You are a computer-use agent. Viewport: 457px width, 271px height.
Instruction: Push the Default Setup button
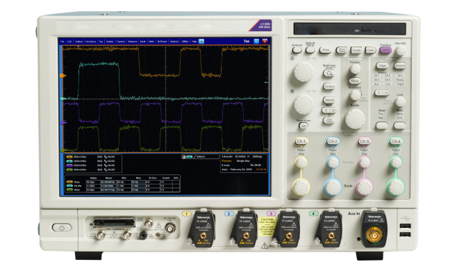coord(310,50)
